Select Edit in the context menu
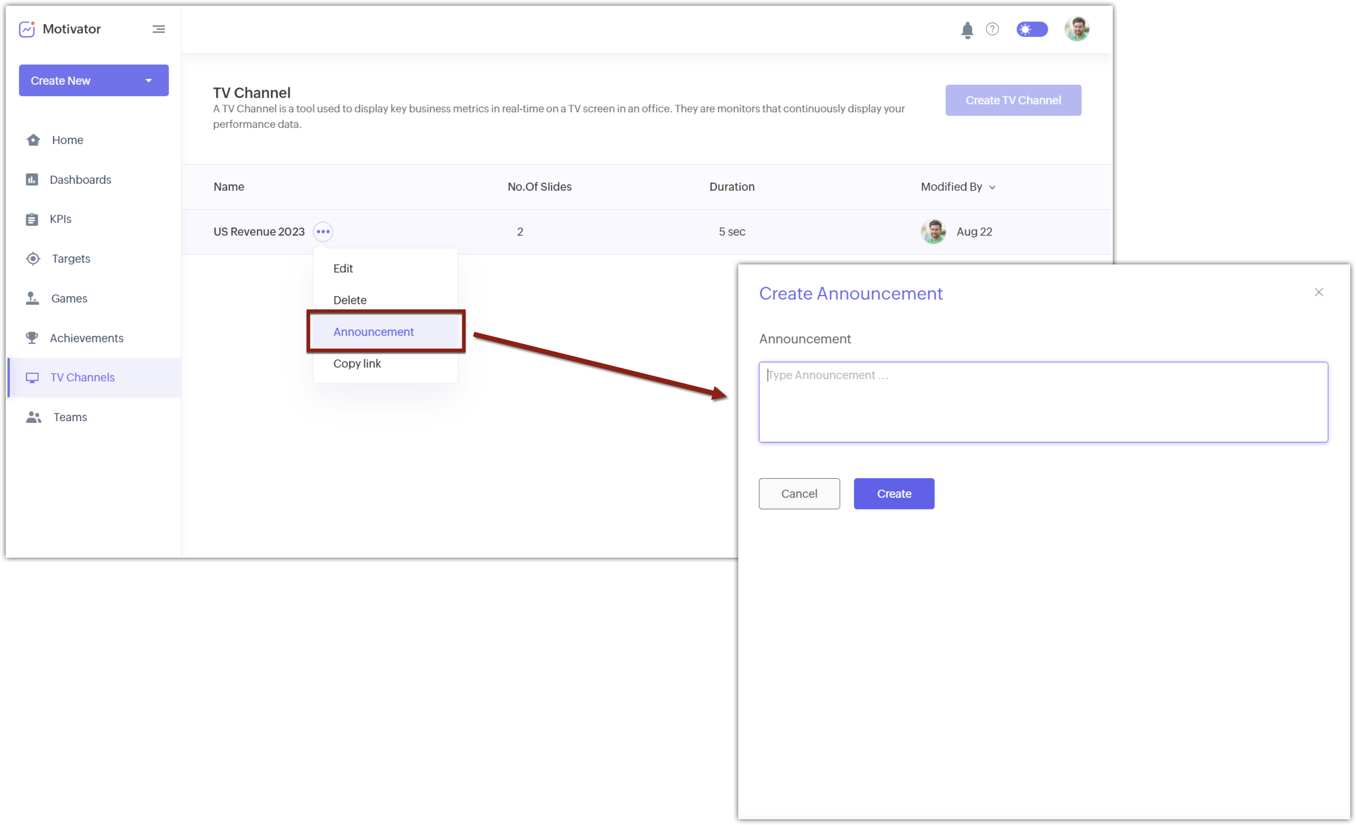 343,268
